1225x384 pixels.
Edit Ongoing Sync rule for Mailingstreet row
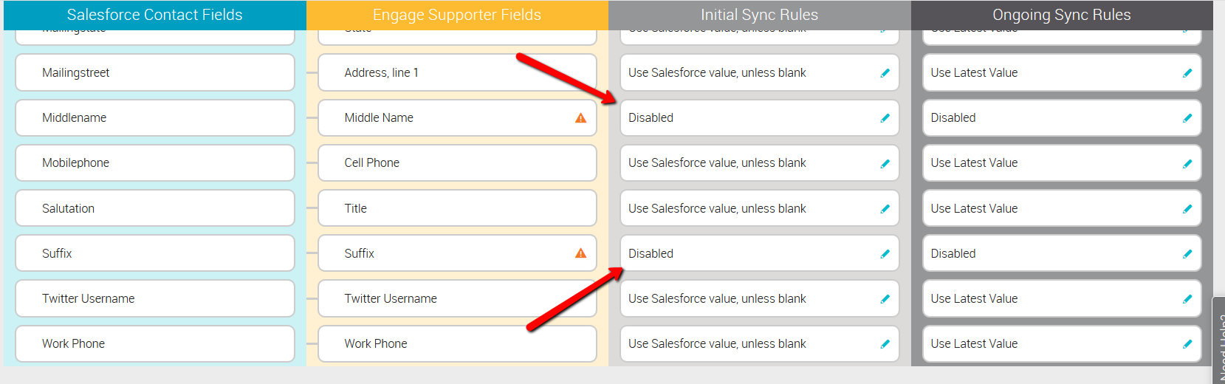pos(1187,73)
